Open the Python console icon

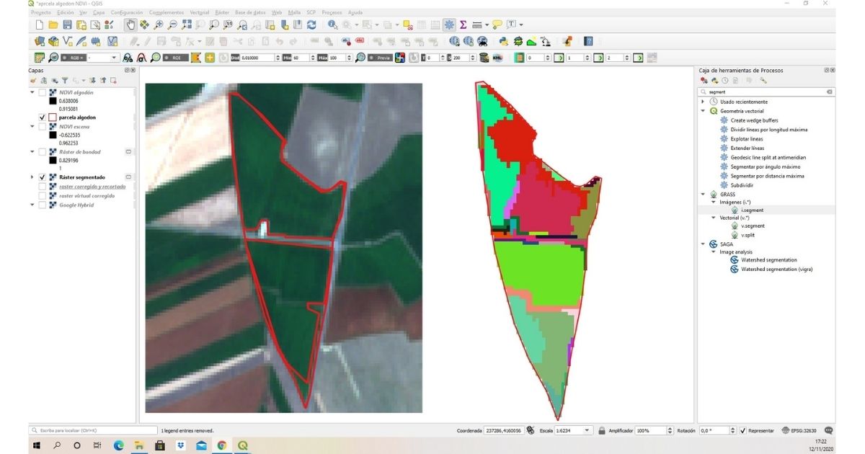(x=504, y=41)
